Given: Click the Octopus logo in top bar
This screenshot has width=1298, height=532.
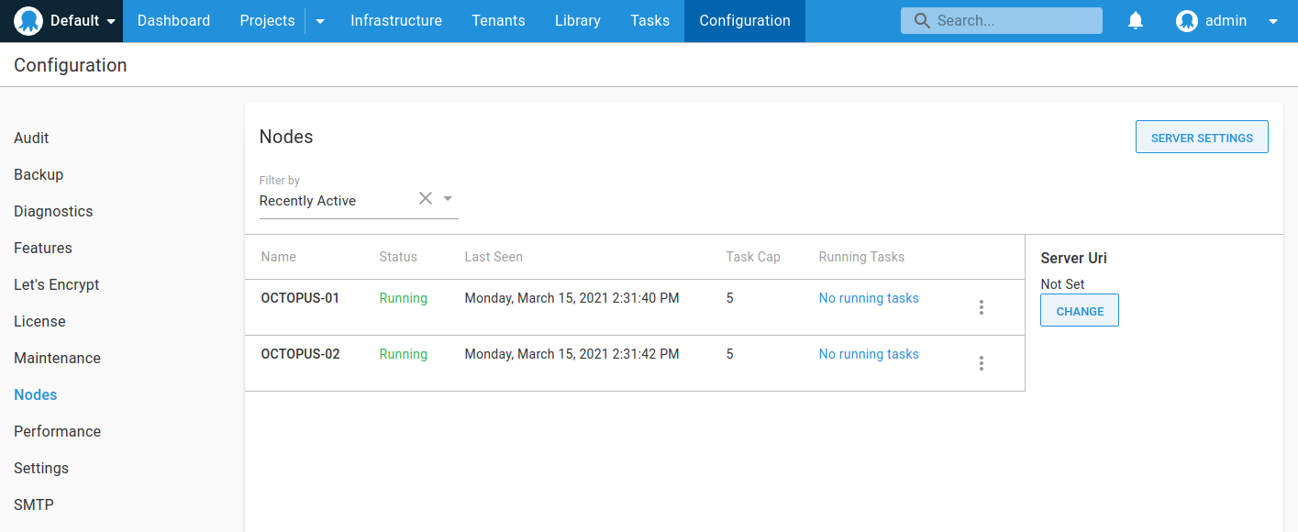Looking at the screenshot, I should [x=28, y=21].
